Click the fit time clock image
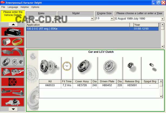This screenshot has height=113, width=166. point(67,66)
